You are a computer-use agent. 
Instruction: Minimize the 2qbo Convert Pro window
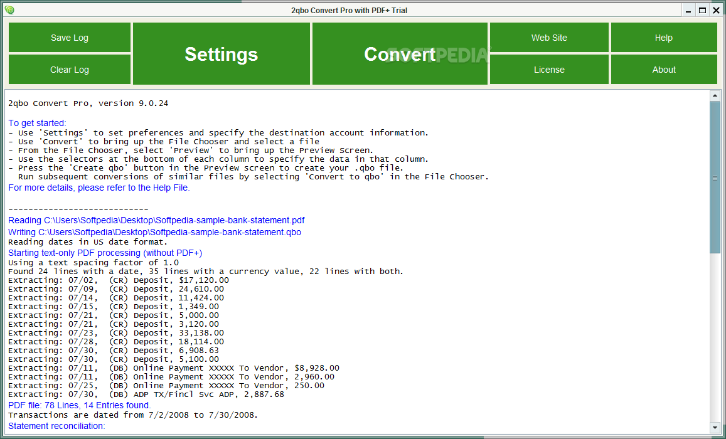(x=689, y=10)
